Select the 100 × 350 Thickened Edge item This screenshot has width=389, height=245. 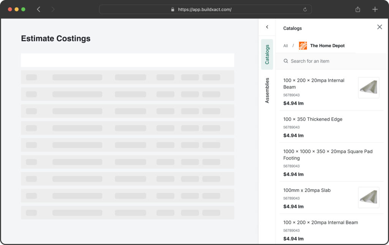tap(313, 119)
